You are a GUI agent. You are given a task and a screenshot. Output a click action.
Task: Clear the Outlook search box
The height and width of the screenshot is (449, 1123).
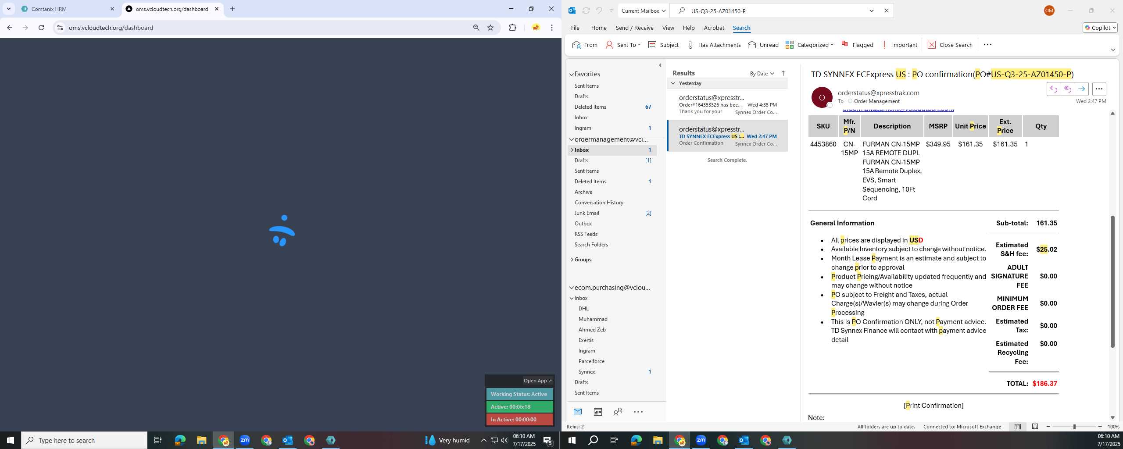(x=886, y=11)
